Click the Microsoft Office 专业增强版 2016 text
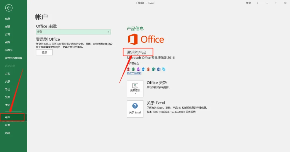 point(151,58)
